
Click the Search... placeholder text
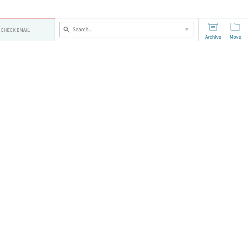coord(82,30)
